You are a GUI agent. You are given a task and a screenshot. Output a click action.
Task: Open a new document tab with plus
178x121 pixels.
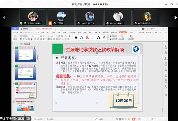(x=62, y=29)
